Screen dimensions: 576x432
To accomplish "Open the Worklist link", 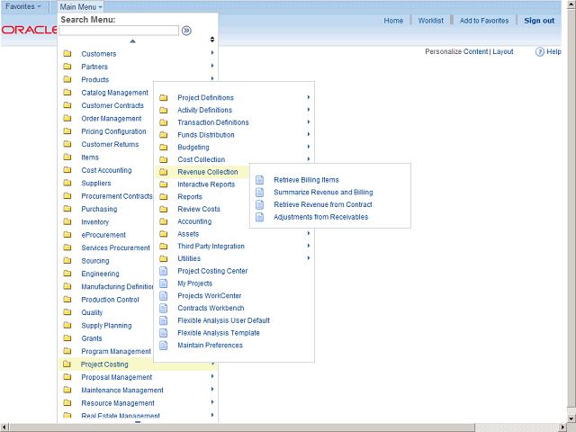I will (430, 21).
